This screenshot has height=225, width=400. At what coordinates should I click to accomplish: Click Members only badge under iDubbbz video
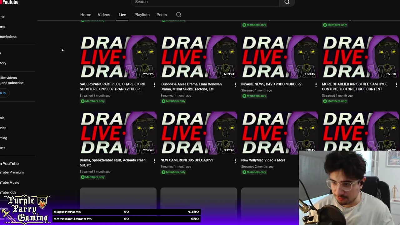[x=173, y=101]
